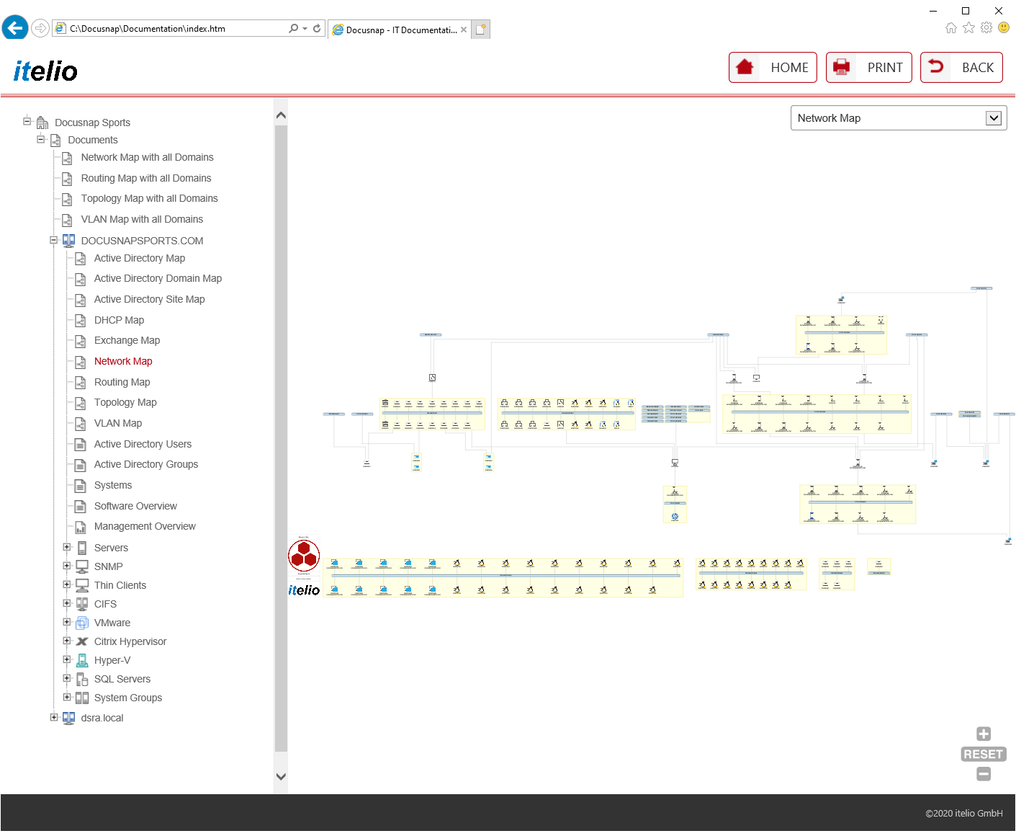
Task: Open the Software Overview report
Action: pos(135,506)
